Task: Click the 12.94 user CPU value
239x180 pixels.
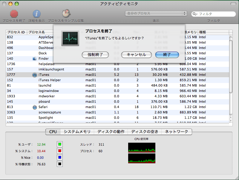Action: [x=41, y=144]
